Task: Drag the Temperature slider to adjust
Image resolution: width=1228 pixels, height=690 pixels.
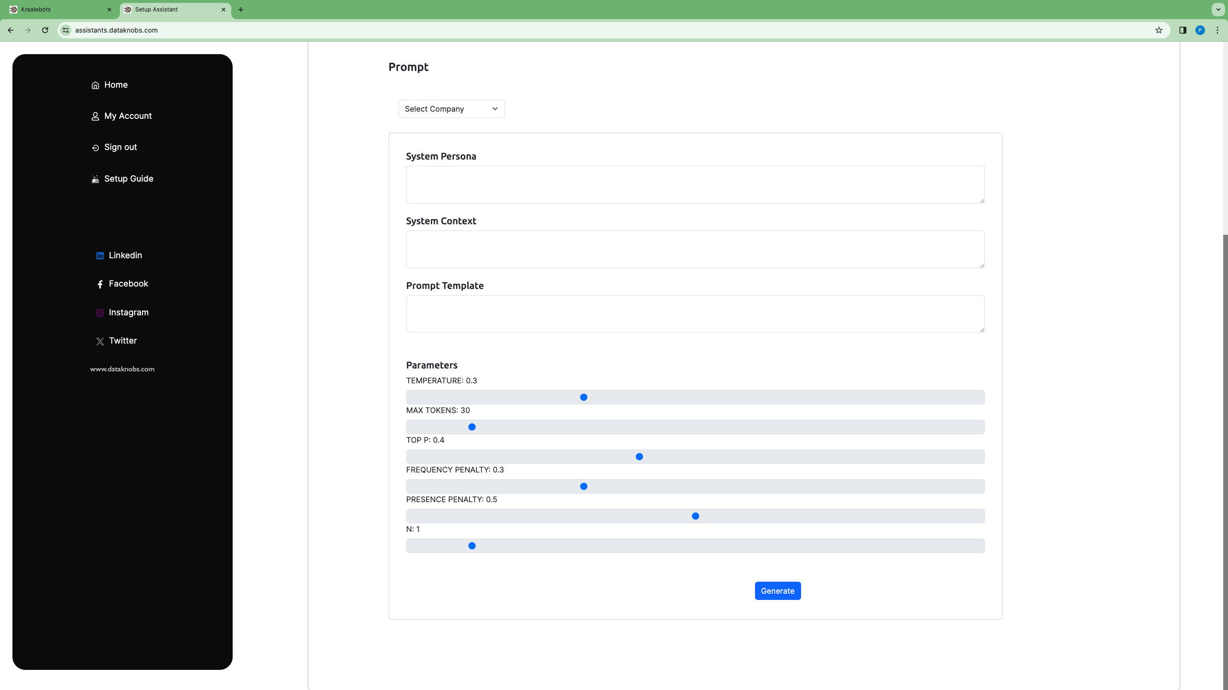Action: point(584,397)
